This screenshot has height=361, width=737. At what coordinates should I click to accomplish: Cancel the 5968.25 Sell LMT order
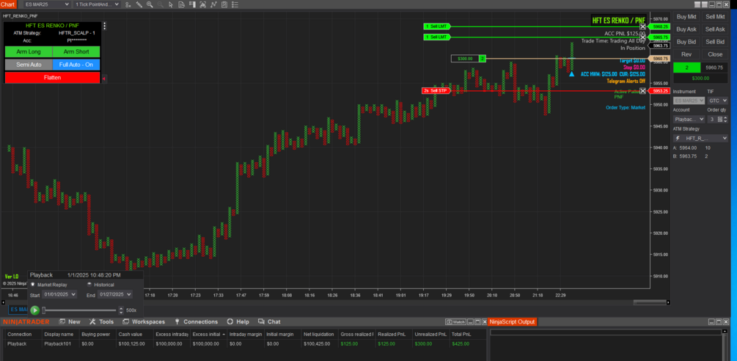[642, 27]
